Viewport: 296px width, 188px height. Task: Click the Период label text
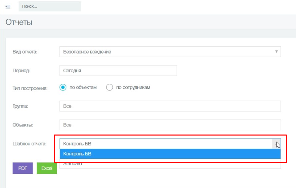[21, 71]
